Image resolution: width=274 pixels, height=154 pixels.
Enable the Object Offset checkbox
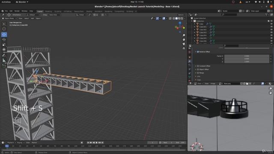pos(198,69)
